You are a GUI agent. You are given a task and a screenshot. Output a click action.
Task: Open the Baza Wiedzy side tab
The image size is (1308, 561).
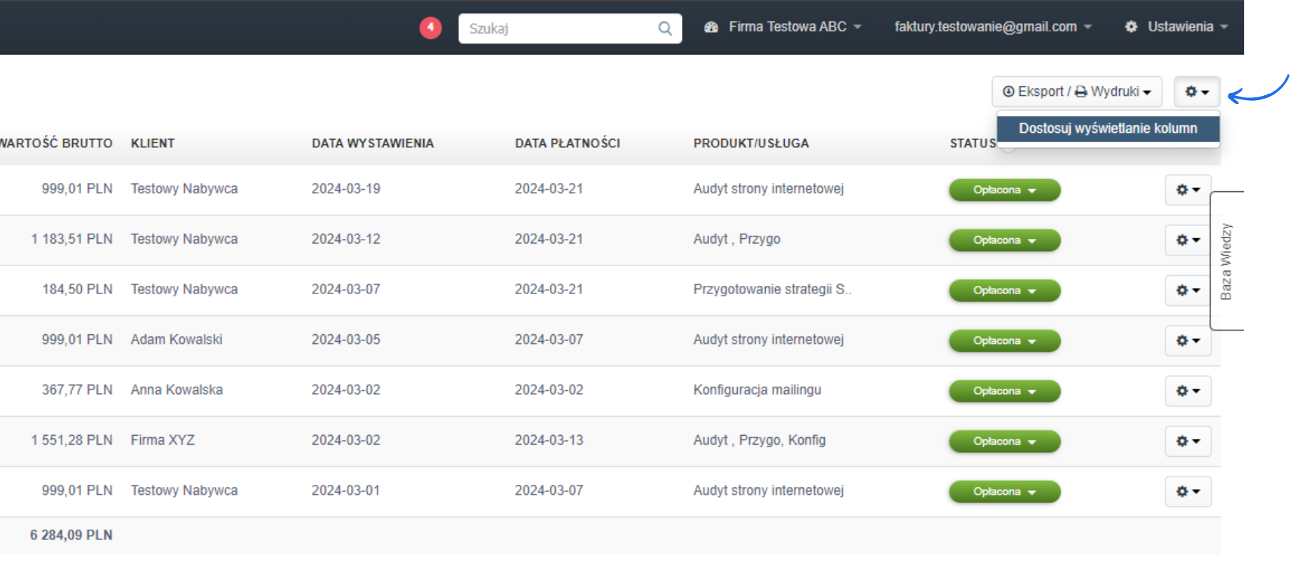tap(1226, 261)
